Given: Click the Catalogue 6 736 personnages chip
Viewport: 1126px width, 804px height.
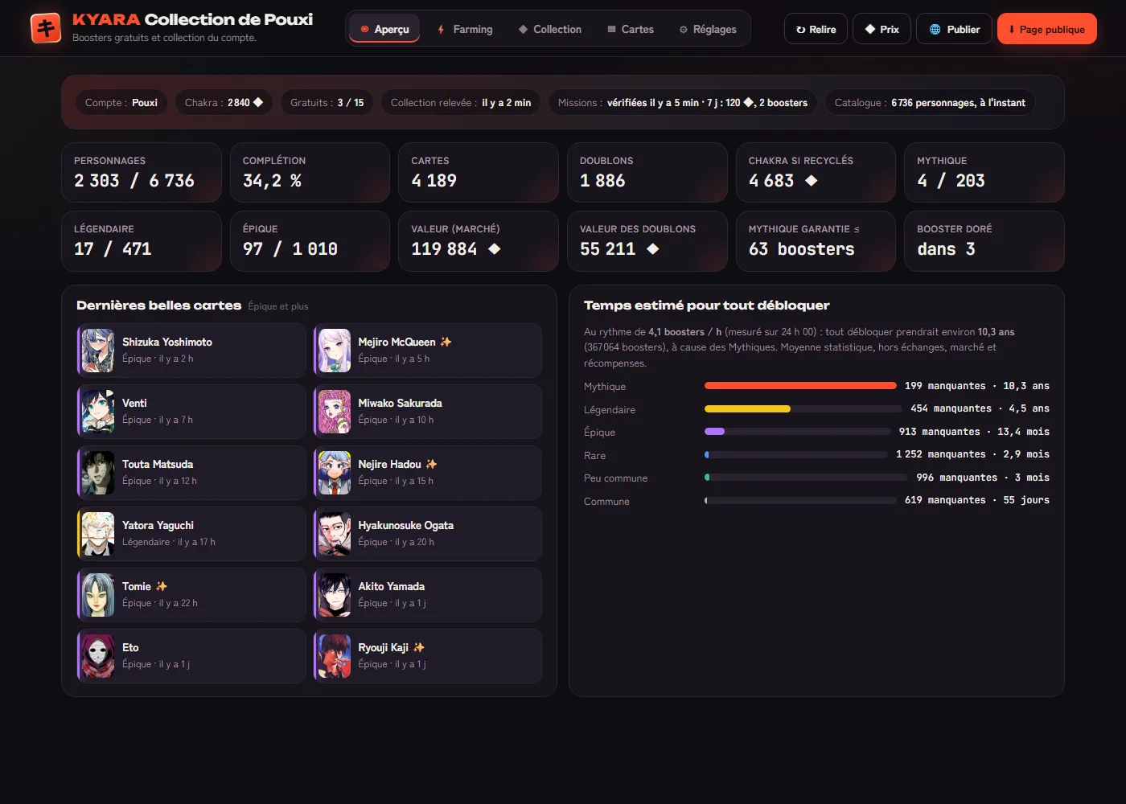Looking at the screenshot, I should click(930, 102).
